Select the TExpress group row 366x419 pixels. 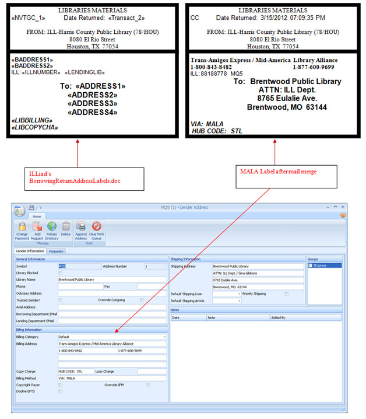coord(325,266)
